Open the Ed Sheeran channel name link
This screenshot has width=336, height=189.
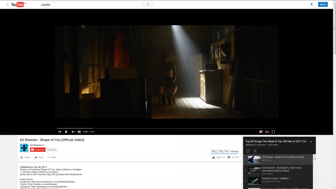point(36,145)
